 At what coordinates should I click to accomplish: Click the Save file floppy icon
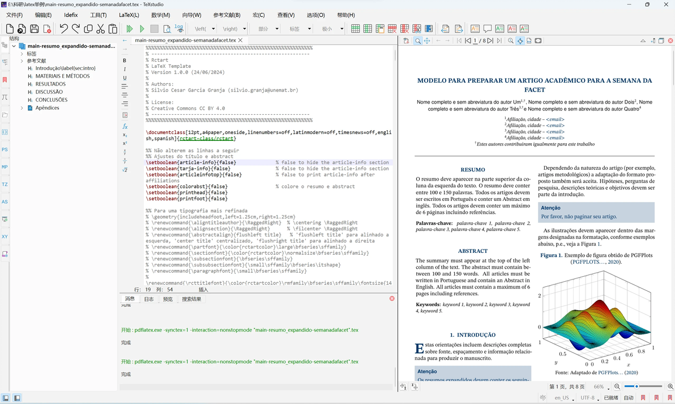(x=34, y=29)
